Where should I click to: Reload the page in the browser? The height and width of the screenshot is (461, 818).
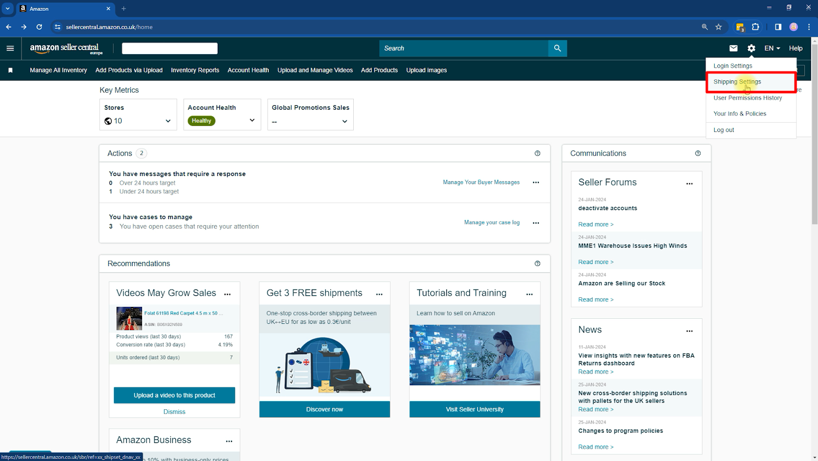[x=39, y=27]
